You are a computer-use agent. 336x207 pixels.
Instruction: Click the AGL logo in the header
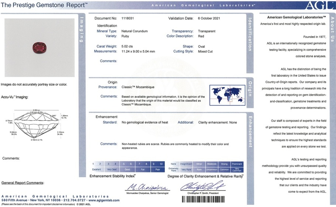tap(320, 5)
